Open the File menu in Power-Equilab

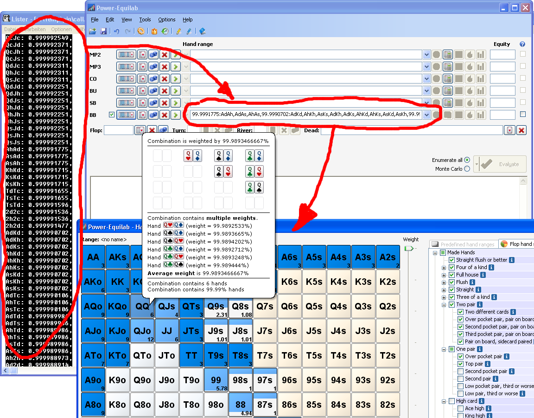coord(95,20)
